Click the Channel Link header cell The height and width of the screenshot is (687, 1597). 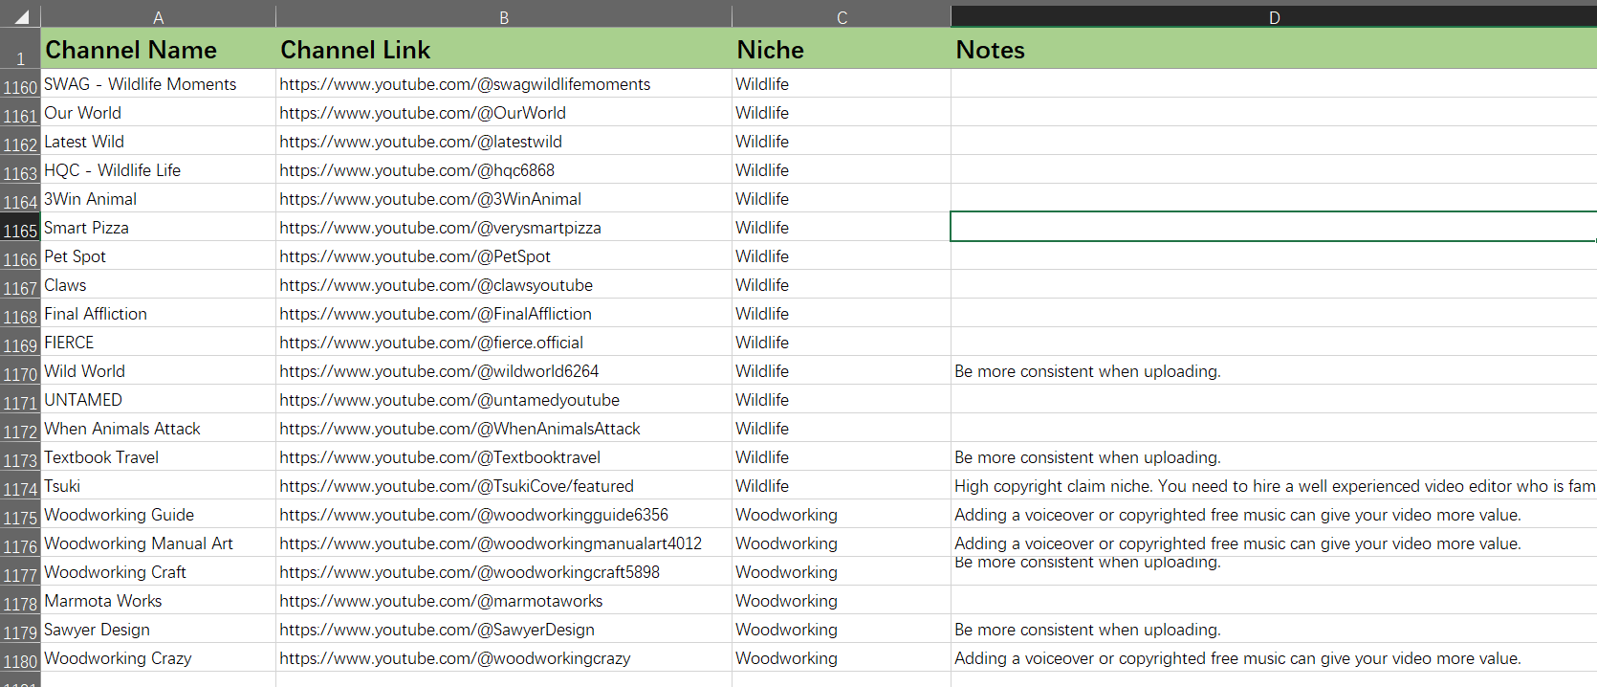click(504, 48)
